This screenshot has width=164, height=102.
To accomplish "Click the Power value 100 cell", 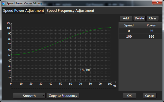I will pyautogui.click(x=151, y=37).
